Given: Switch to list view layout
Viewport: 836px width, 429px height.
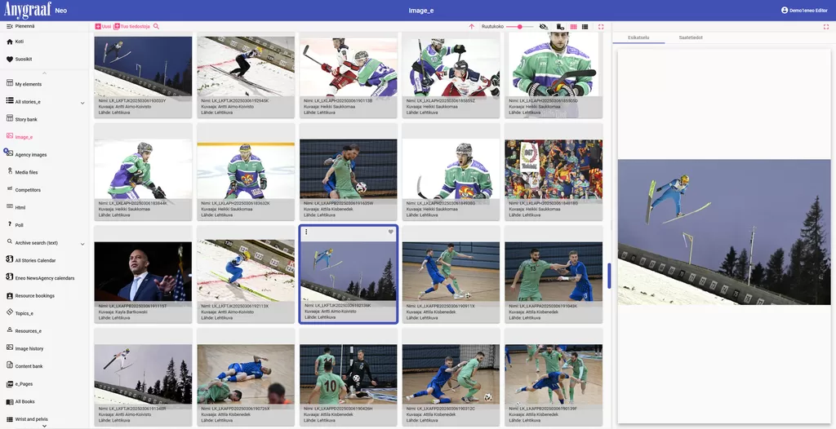Looking at the screenshot, I should click(x=585, y=26).
